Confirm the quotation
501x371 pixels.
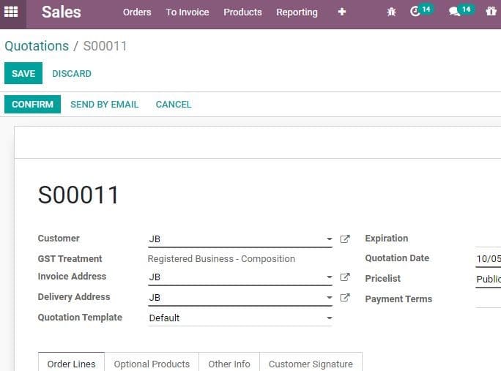point(32,105)
